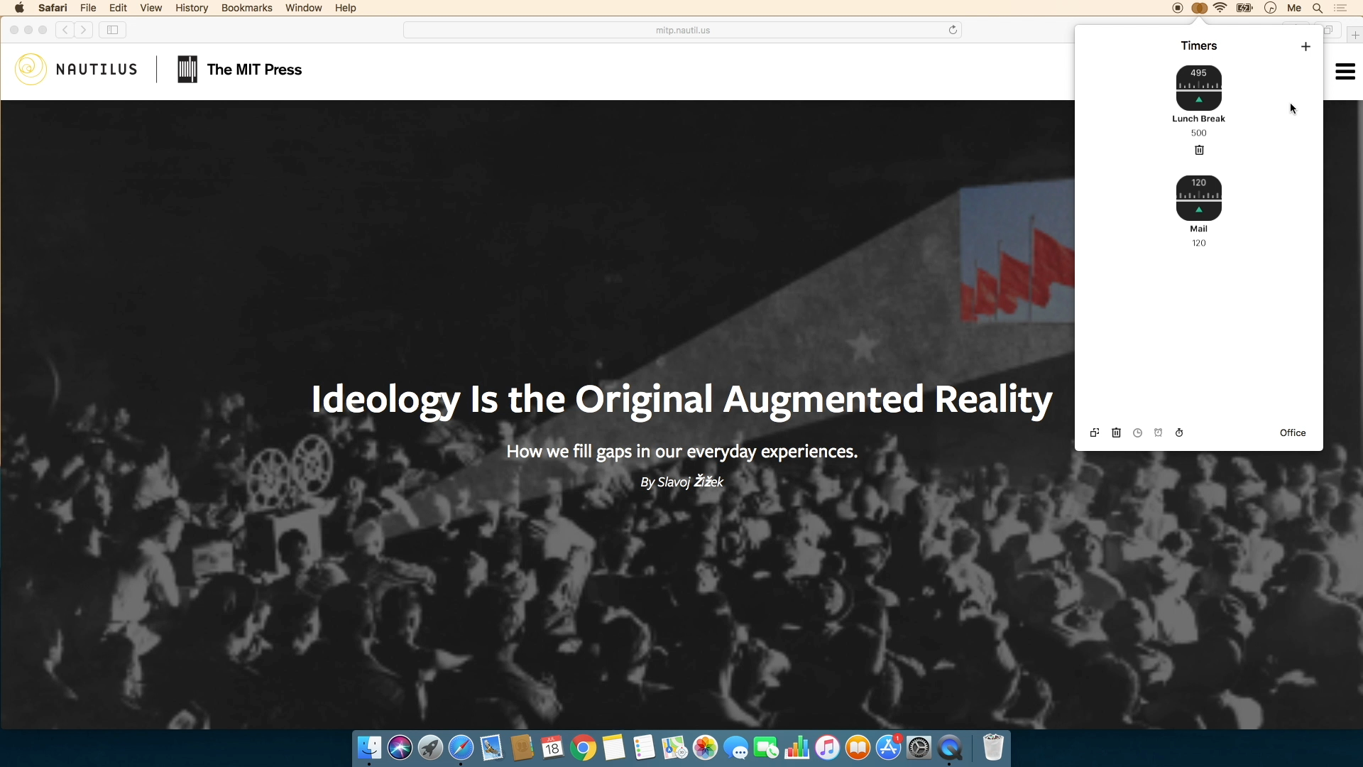Click the detach window icon in Timers panel

pos(1095,433)
